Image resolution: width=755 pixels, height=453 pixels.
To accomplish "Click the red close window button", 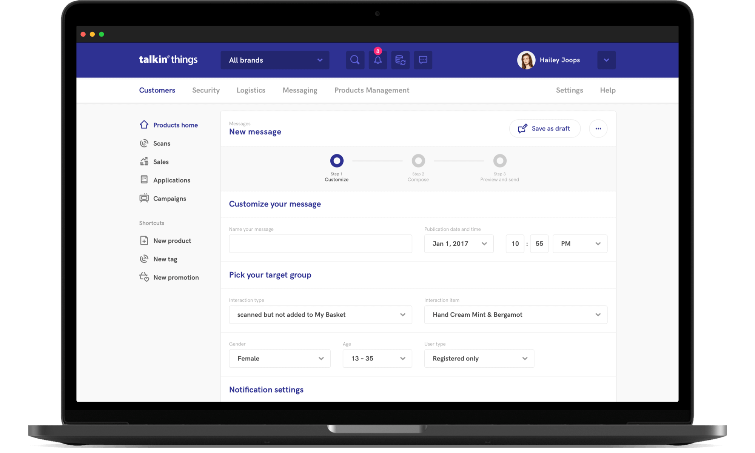I will (x=83, y=34).
